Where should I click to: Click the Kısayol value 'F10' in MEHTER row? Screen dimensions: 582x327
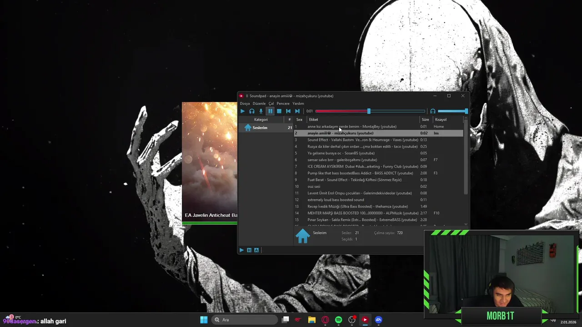[436, 213]
